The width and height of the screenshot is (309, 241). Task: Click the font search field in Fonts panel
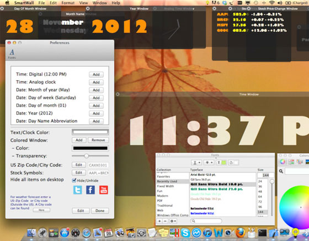pyautogui.click(x=206, y=221)
